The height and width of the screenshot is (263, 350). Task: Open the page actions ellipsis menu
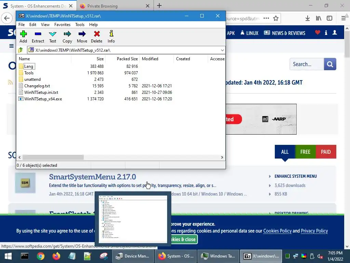[x=266, y=18]
